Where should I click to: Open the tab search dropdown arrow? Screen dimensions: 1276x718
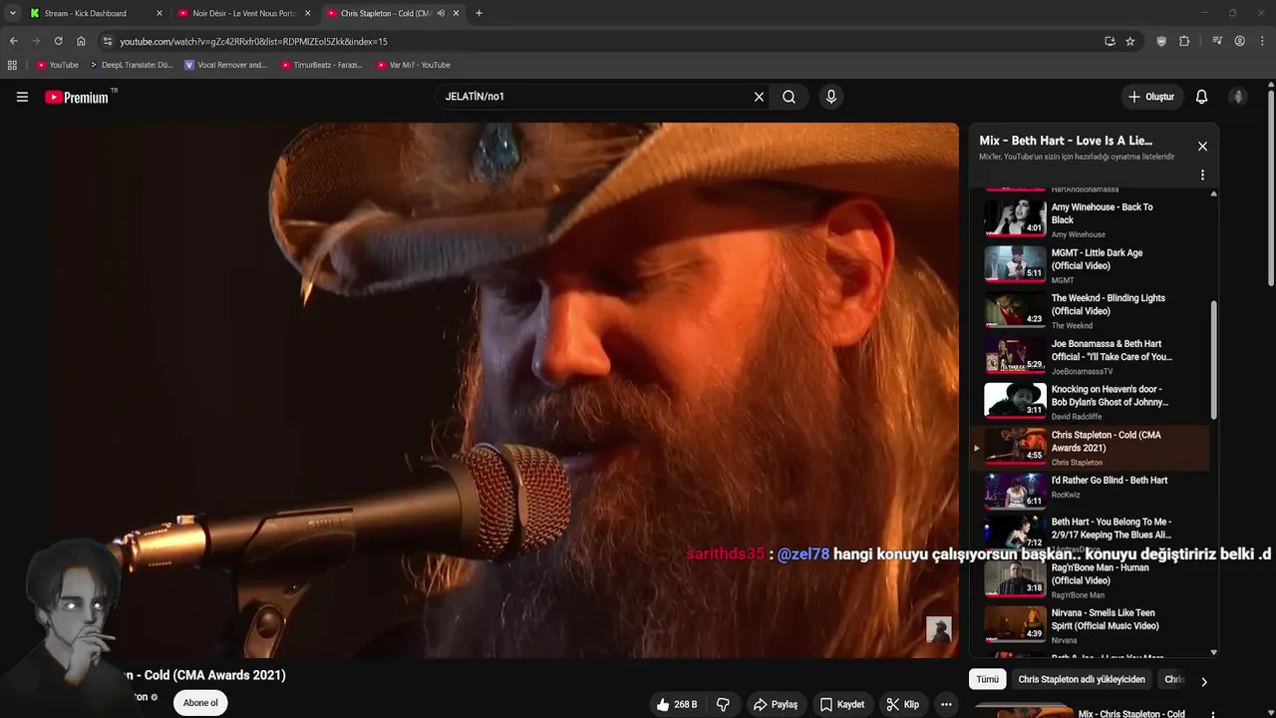pyautogui.click(x=12, y=13)
